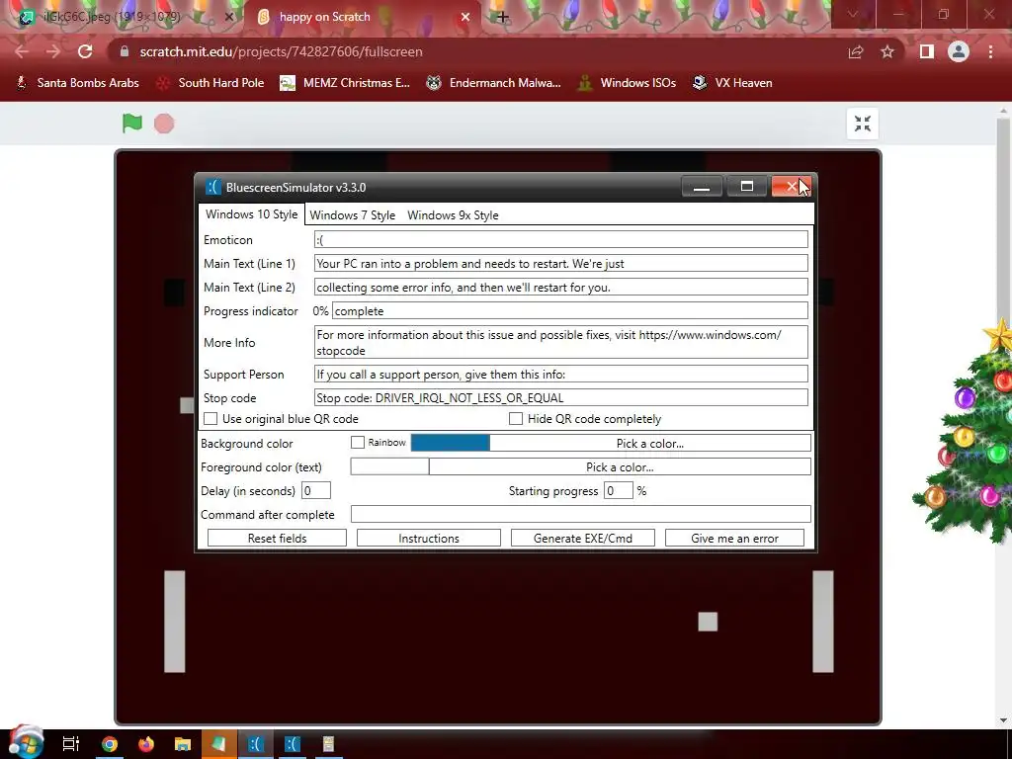Screen dimensions: 1012x759
Task: Open the 'VX Heaven' bookmark
Action: pos(732,83)
